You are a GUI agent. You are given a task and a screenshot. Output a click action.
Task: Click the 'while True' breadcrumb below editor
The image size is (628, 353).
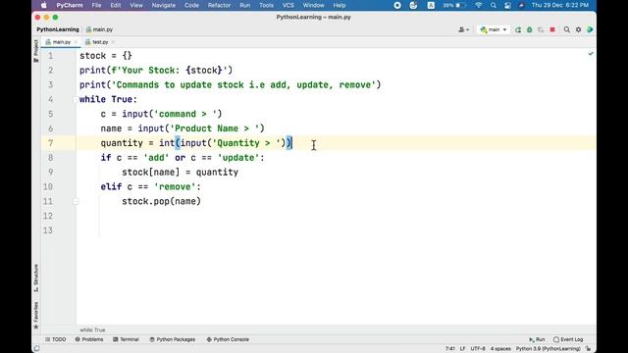click(92, 329)
